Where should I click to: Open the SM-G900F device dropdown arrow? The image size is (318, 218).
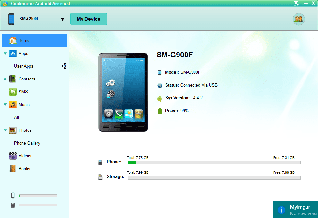(x=62, y=19)
